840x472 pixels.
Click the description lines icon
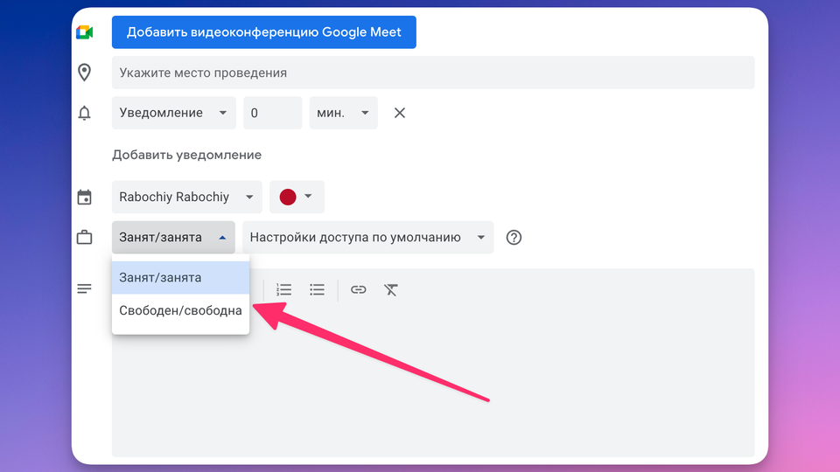click(84, 289)
